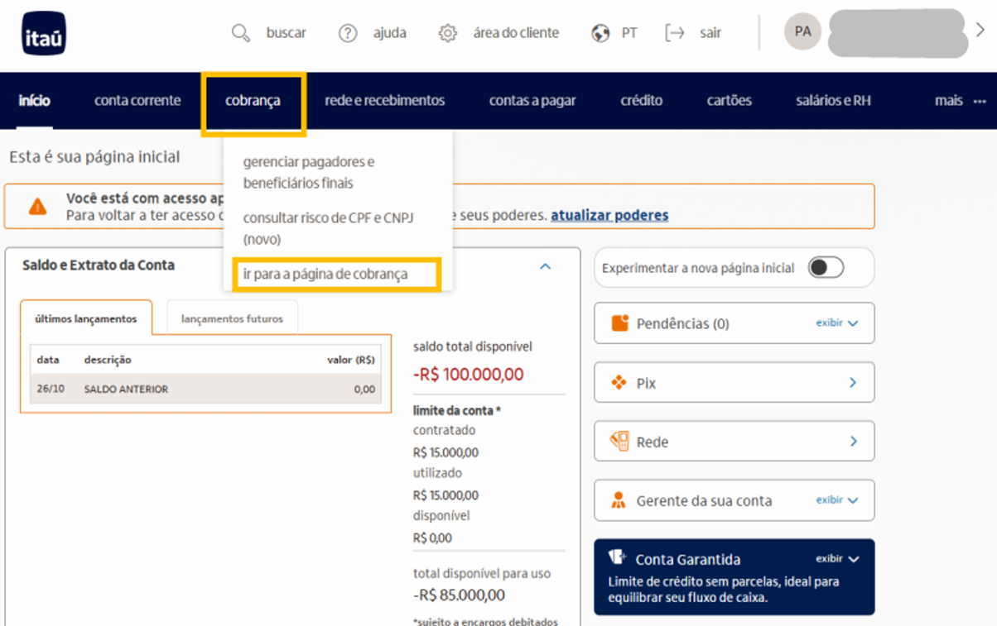This screenshot has width=997, height=626.
Task: Click the -R$ 100.000,00 balance value
Action: tap(469, 375)
